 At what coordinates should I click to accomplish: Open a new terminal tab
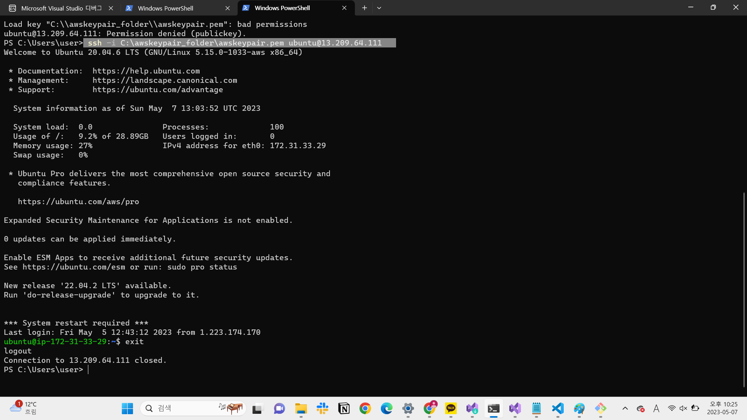pyautogui.click(x=364, y=8)
